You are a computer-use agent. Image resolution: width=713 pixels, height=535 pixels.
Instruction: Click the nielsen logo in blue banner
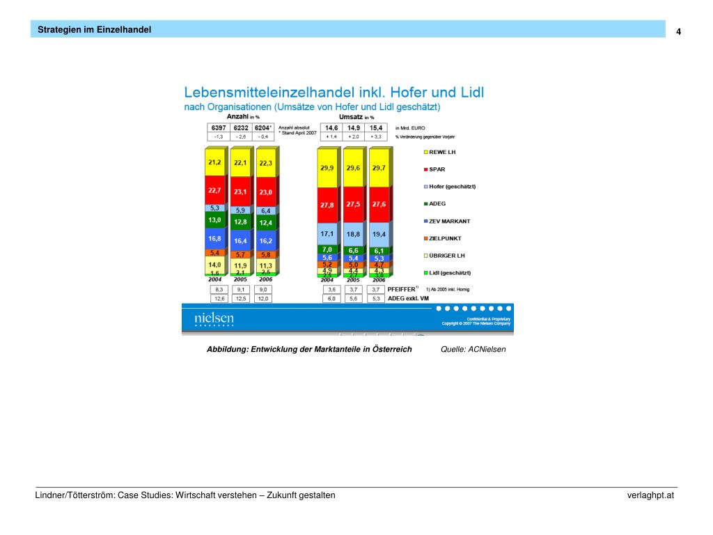(214, 319)
